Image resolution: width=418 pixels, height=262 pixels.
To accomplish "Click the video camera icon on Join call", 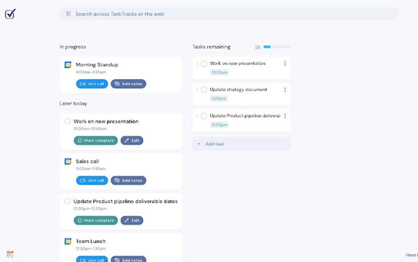I will point(82,84).
